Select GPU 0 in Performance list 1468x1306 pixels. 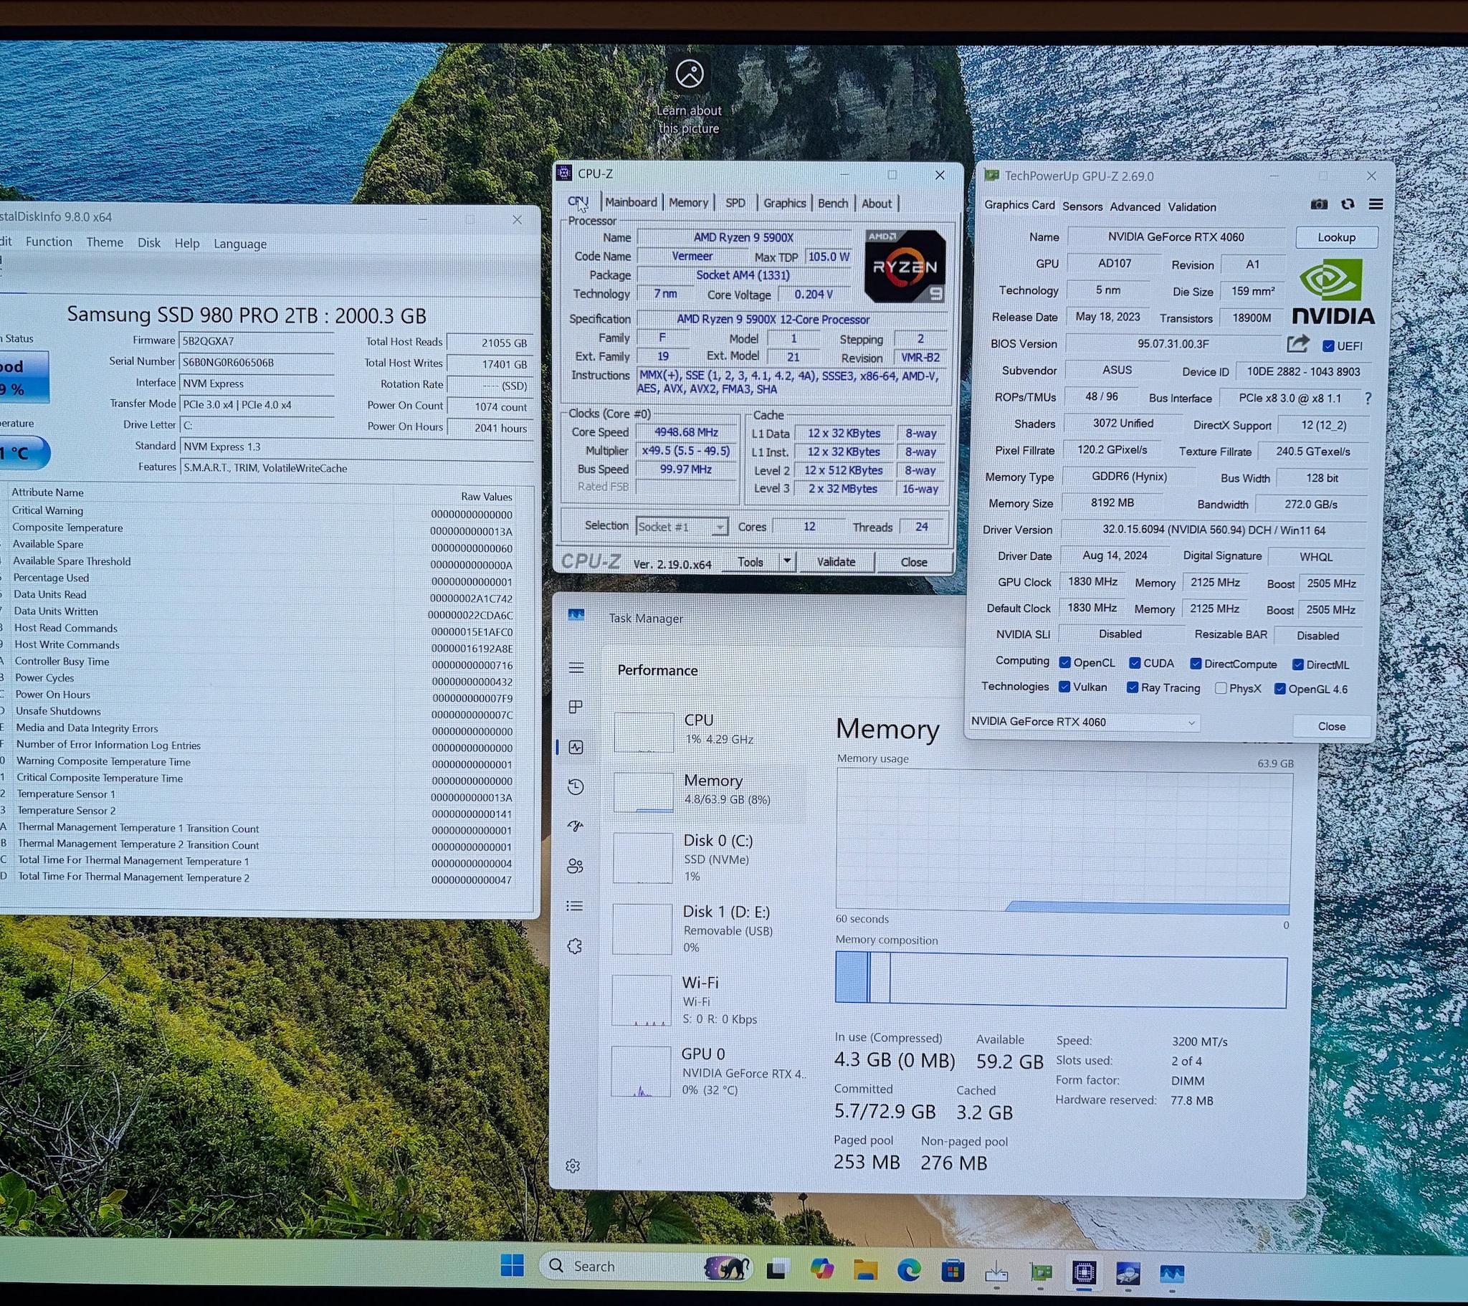(x=707, y=1071)
